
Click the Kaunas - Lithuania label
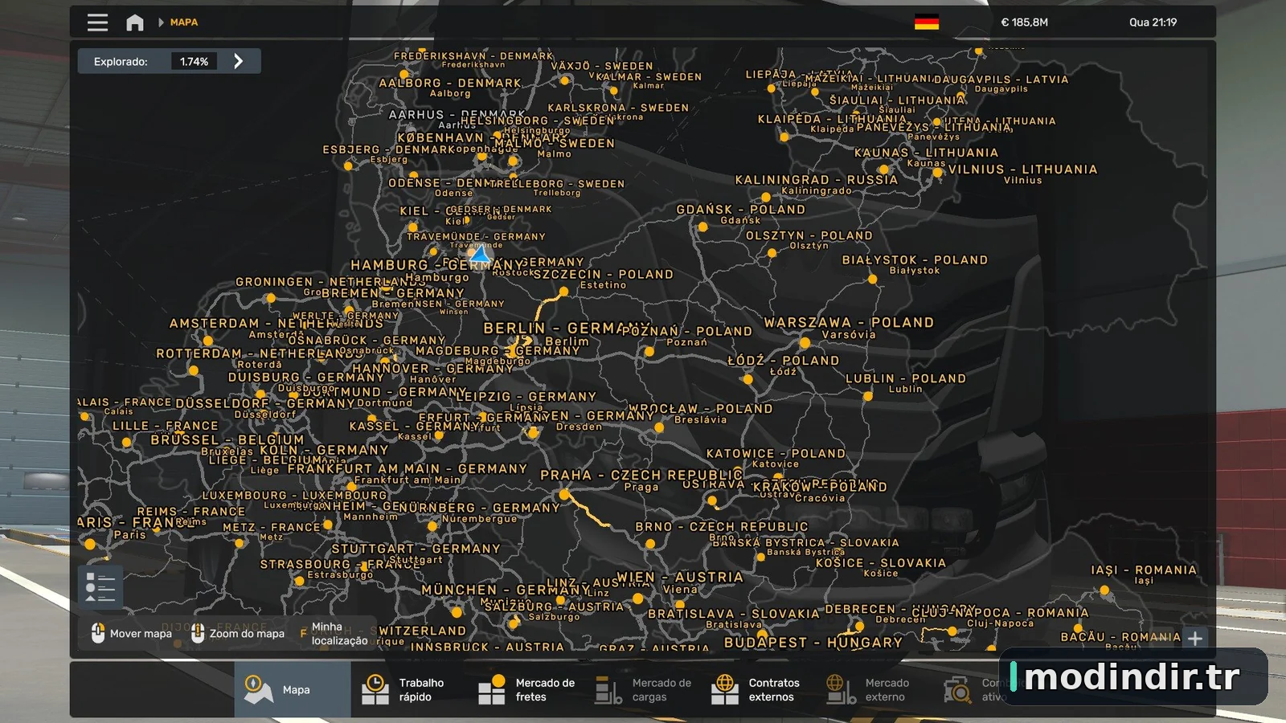click(926, 153)
